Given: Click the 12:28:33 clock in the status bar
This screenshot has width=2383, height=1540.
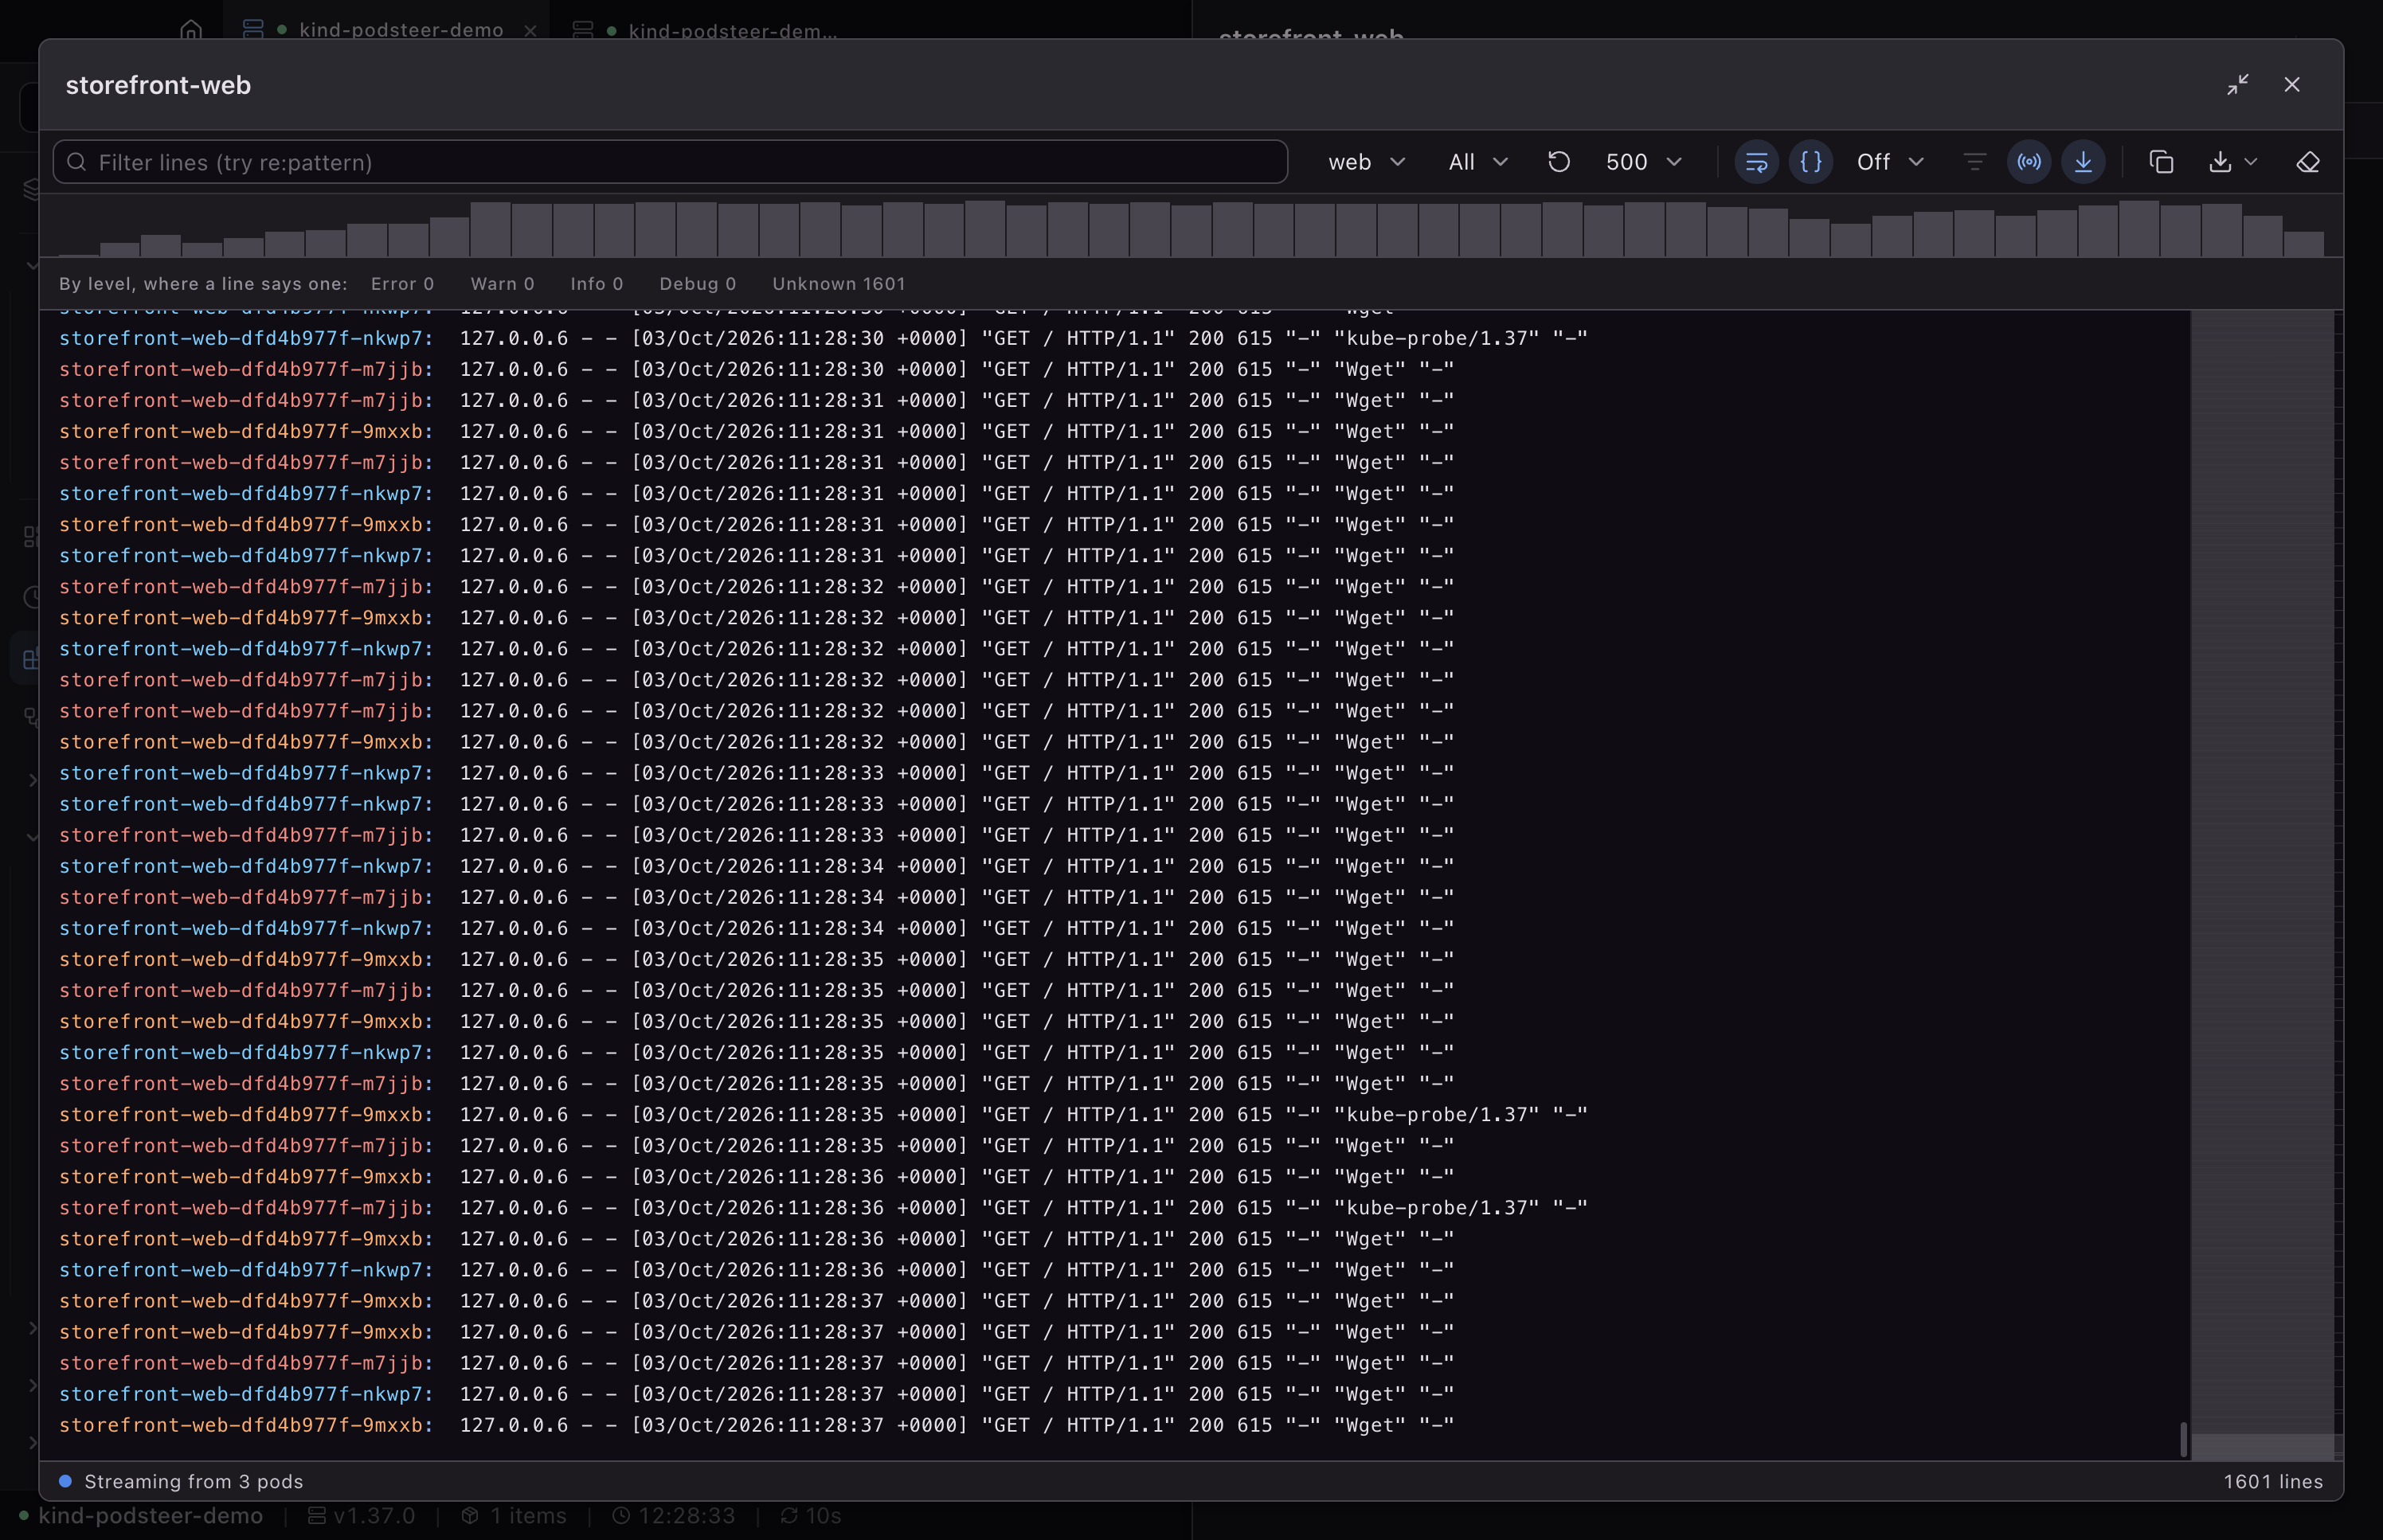Looking at the screenshot, I should tap(674, 1516).
